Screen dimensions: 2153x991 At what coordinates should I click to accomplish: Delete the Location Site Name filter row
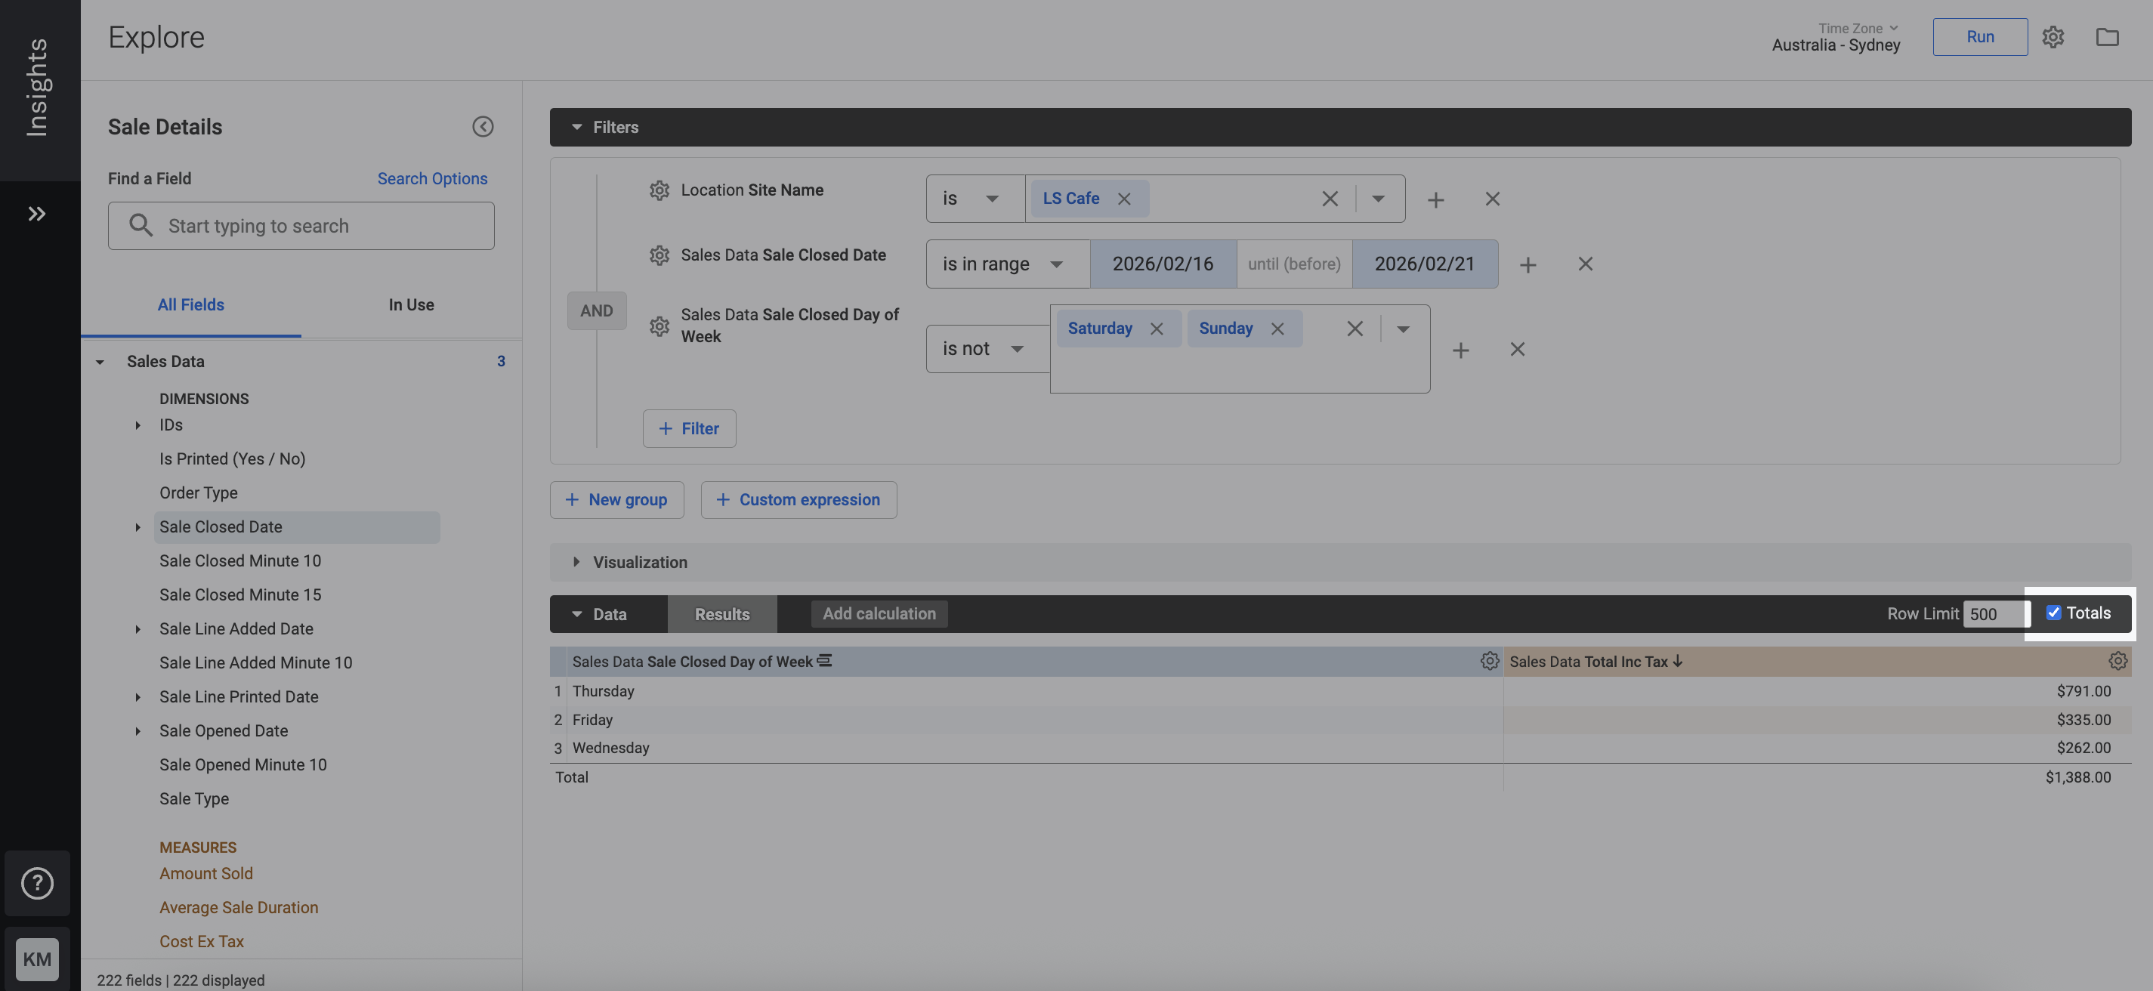1492,199
